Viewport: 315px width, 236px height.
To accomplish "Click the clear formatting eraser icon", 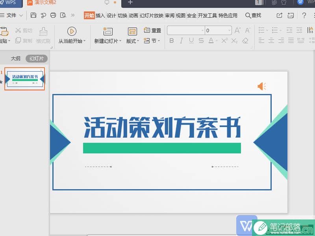I will (245, 41).
